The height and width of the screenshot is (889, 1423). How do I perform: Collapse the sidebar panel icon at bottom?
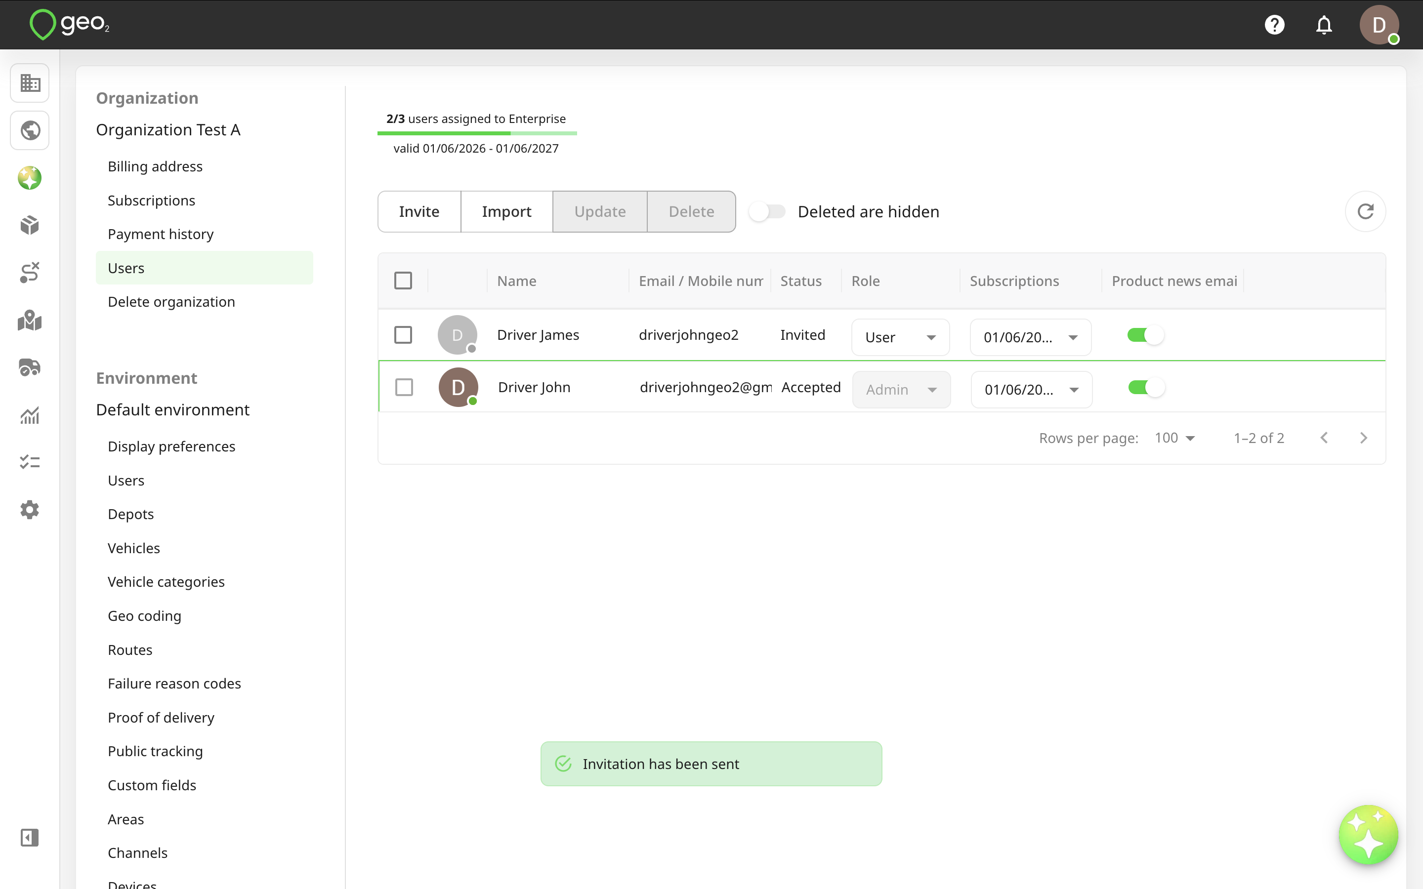pos(30,837)
